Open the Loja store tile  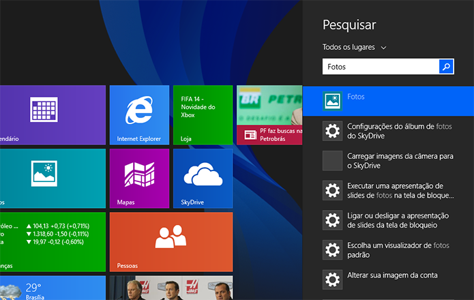click(x=203, y=115)
